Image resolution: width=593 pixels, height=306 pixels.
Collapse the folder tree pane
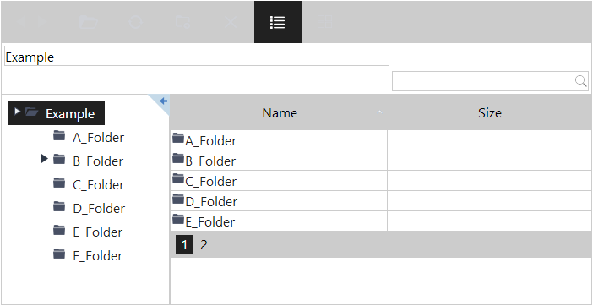[163, 101]
